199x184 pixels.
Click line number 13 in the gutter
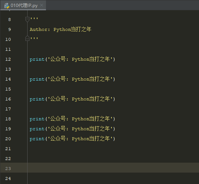[x=8, y=69]
